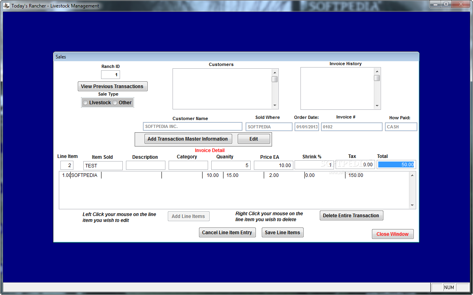Click the Tax field showing 0.00
This screenshot has width=473, height=295.
[355, 164]
